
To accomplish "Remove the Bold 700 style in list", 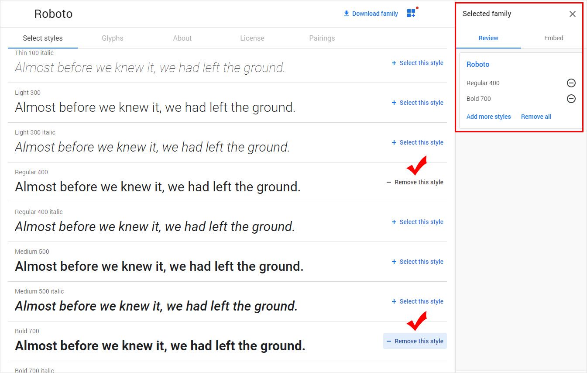I will click(415, 341).
